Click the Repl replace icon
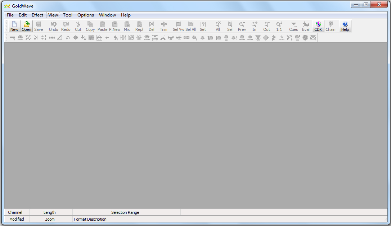The image size is (391, 226). (x=139, y=26)
